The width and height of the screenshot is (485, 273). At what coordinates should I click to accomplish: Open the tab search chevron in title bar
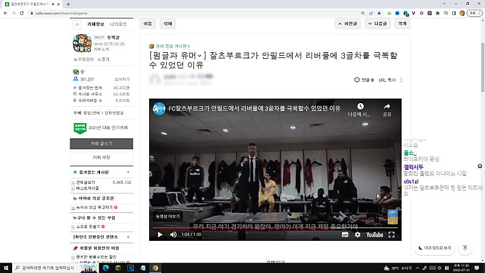pyautogui.click(x=444, y=4)
